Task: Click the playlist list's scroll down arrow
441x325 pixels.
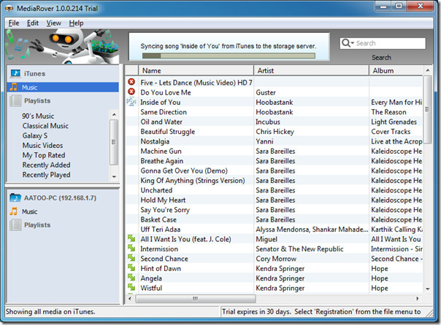Action: coord(114,176)
